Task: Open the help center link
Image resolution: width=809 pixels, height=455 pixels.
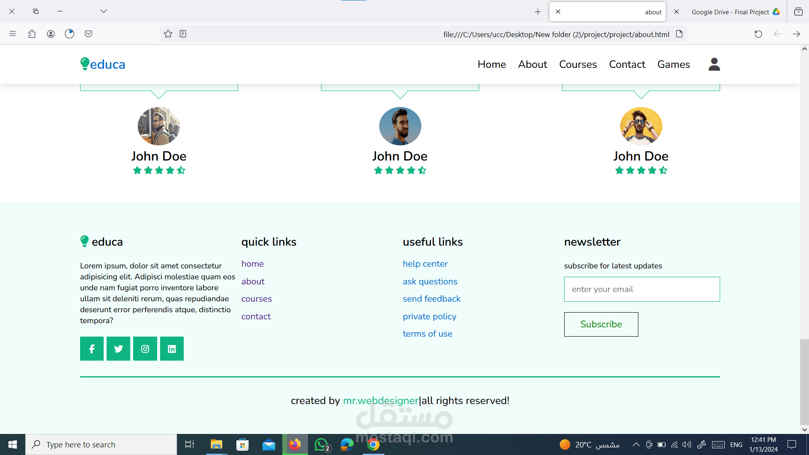Action: [425, 264]
